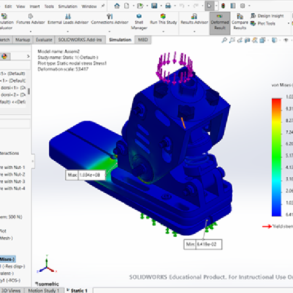
Task: Expand the Fixtures Advisor dropdown arrow
Action: pyautogui.click(x=31, y=31)
